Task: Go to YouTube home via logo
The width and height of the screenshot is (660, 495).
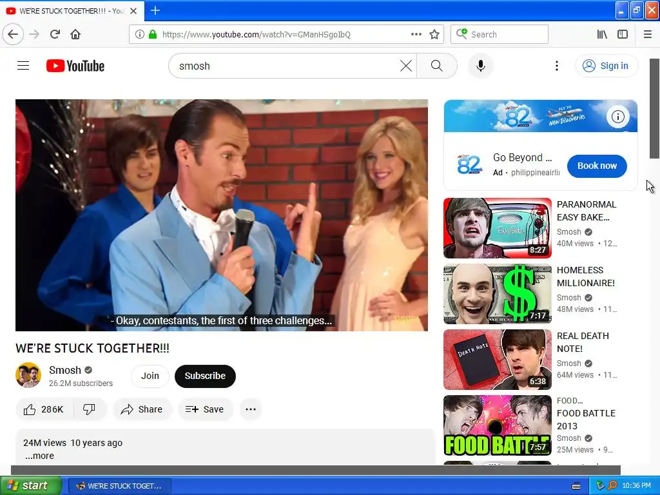Action: [75, 66]
